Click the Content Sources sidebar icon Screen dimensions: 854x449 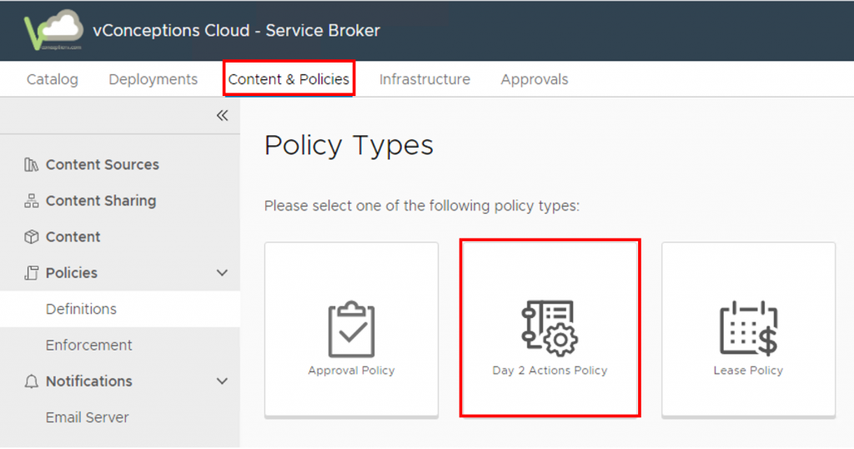(32, 165)
